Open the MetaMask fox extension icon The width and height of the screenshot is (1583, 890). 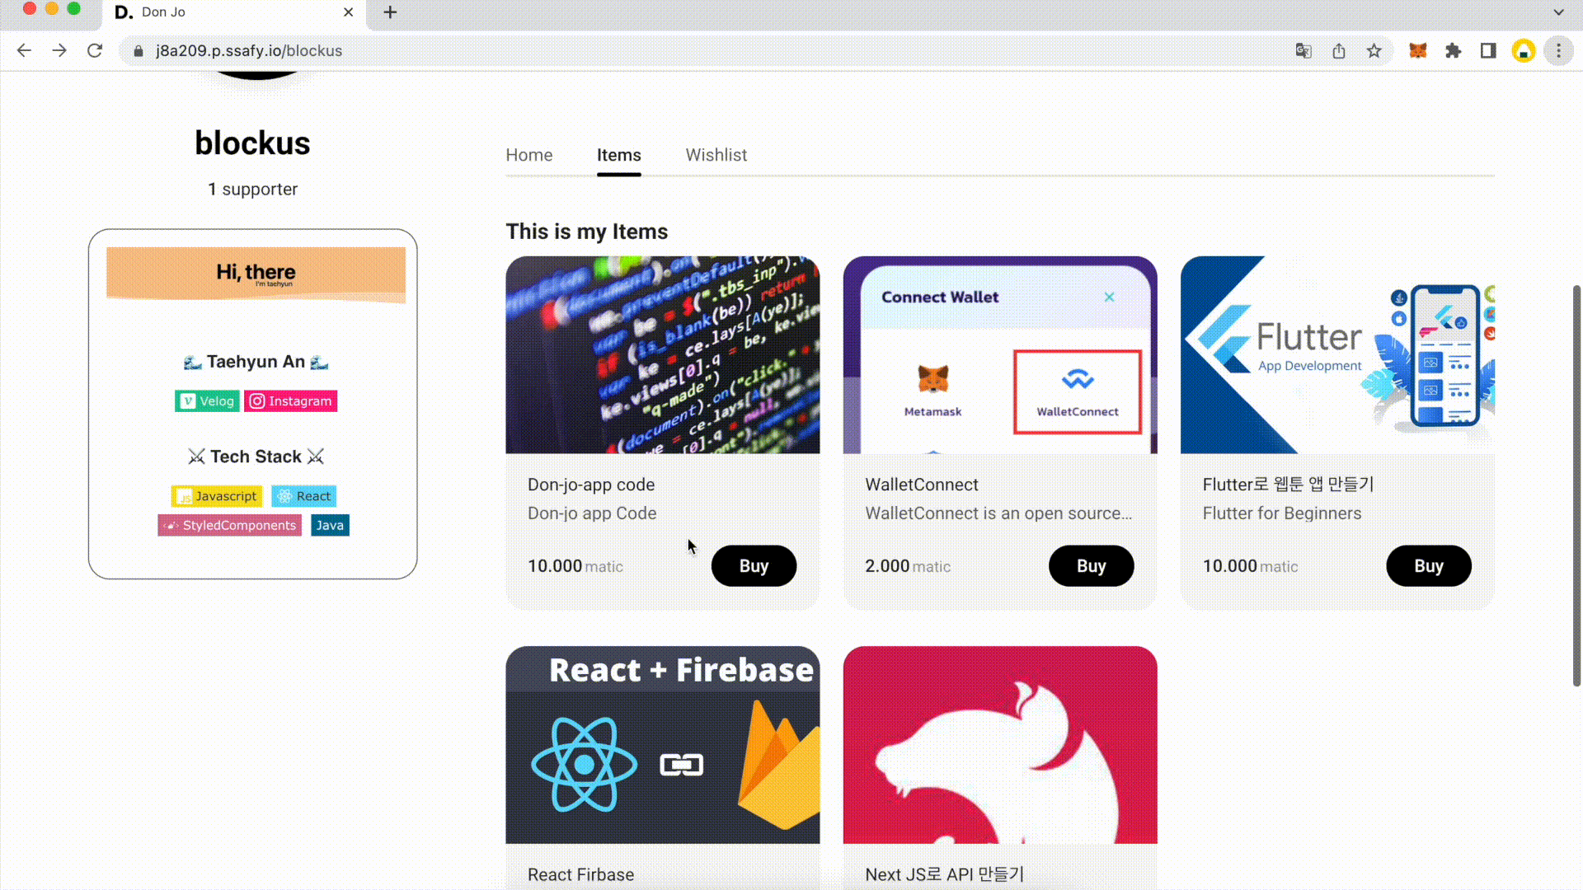coord(1417,51)
